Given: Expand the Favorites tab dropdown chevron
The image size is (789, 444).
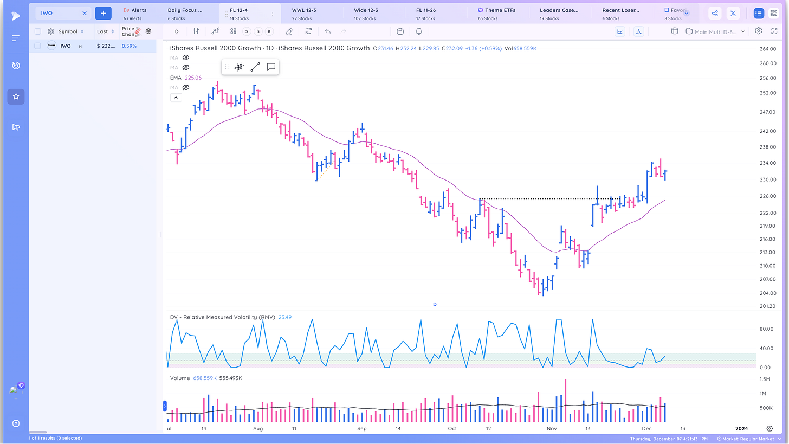Looking at the screenshot, I should tap(687, 13).
